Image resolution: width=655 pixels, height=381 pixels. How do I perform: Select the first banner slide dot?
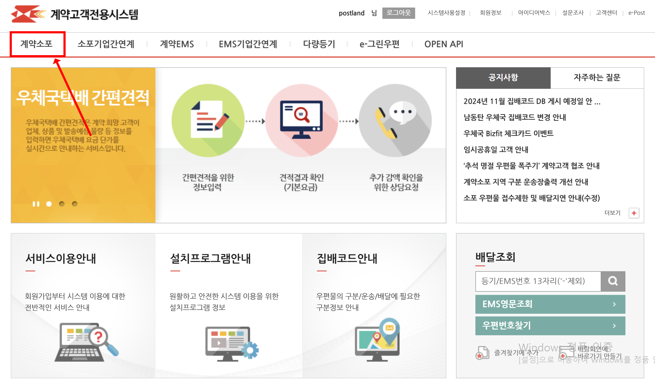point(49,204)
